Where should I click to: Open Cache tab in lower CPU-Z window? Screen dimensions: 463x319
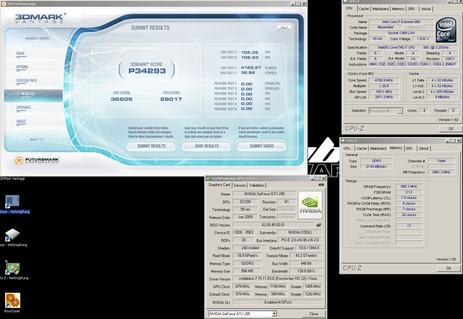tap(362, 148)
